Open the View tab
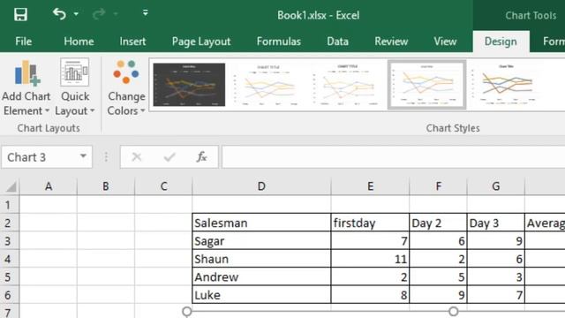 click(x=445, y=42)
